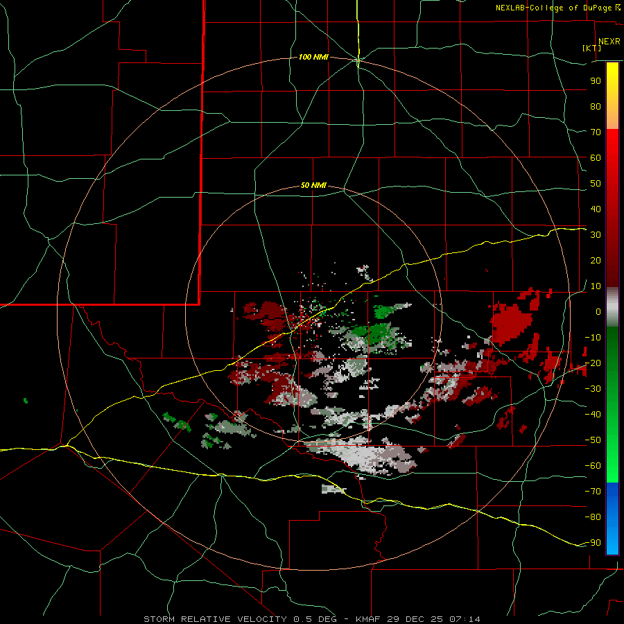The image size is (624, 624).
Task: Select the -40 scale value
Action: click(x=593, y=415)
